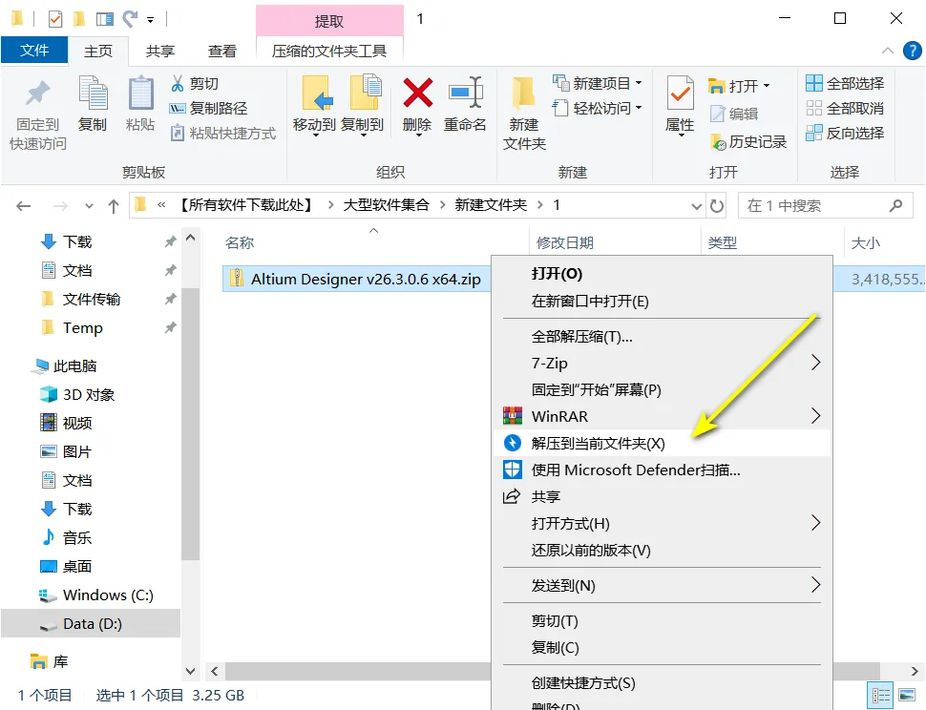Image resolution: width=926 pixels, height=710 pixels.
Task: Click 全部取消 in ribbon
Action: (x=845, y=108)
